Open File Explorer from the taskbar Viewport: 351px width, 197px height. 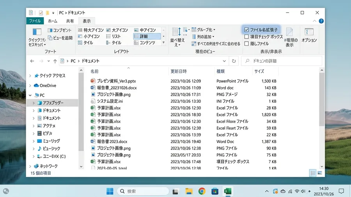click(x=189, y=191)
